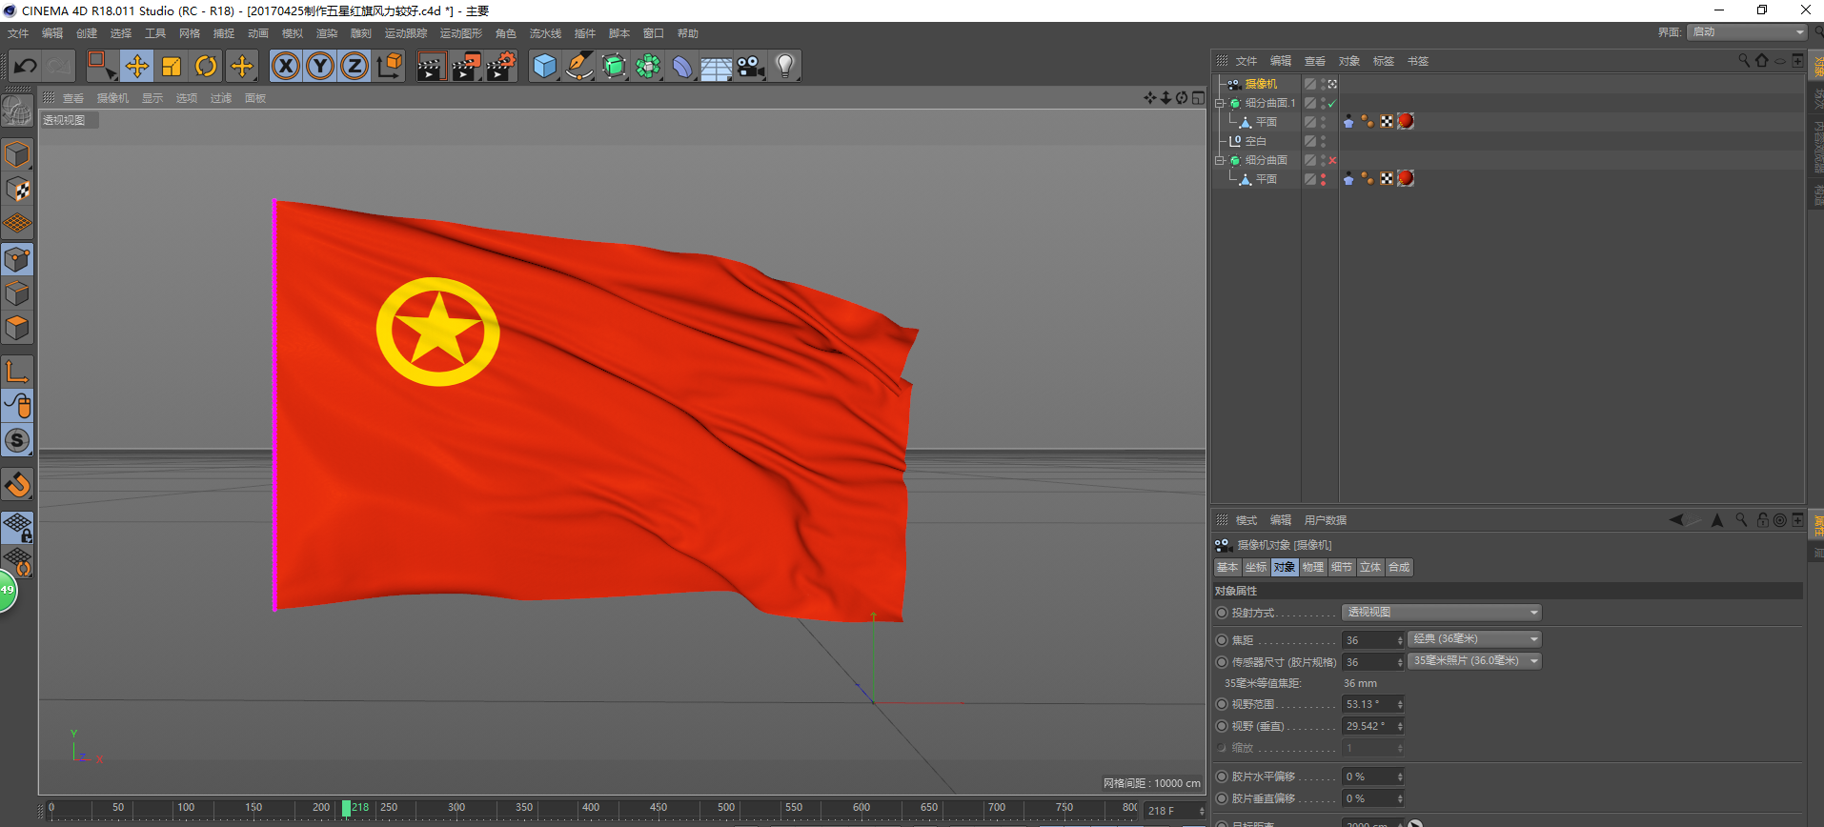Open the 渲染 menu in the menu bar
The height and width of the screenshot is (827, 1824).
point(326,33)
